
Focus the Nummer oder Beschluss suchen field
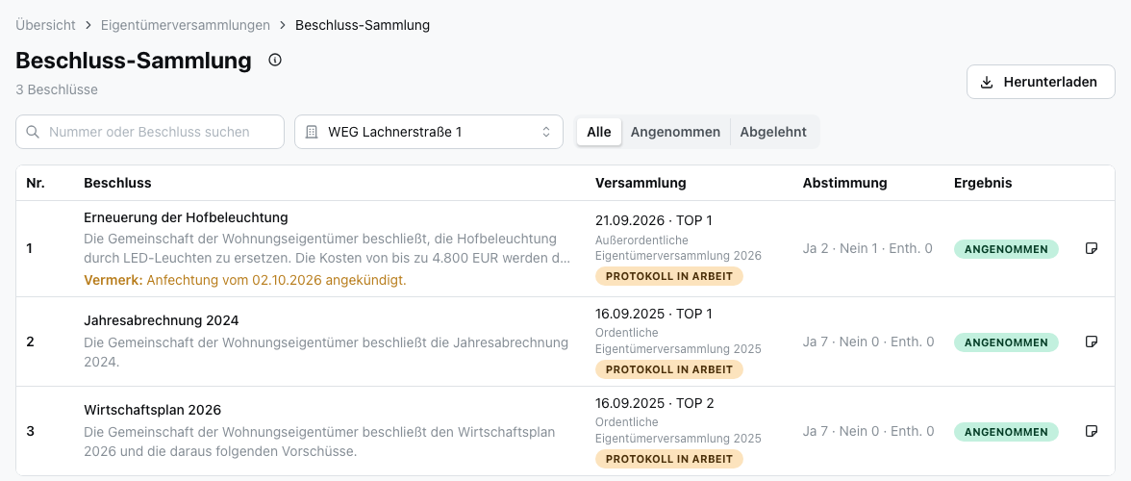point(150,132)
